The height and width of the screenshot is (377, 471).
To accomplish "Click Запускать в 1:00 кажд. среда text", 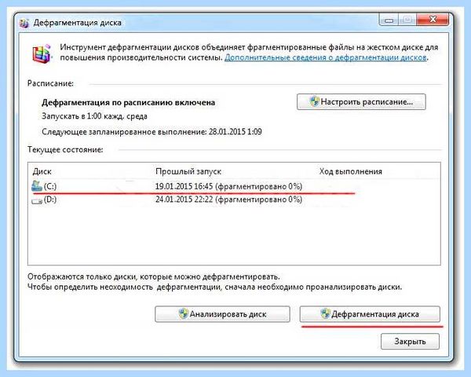I will 94,116.
